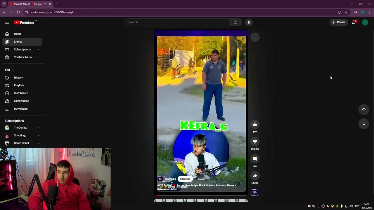Screen dimensions: 374x210
Task: Open system volume speaker icon
Action: pyautogui.click(x=351, y=206)
